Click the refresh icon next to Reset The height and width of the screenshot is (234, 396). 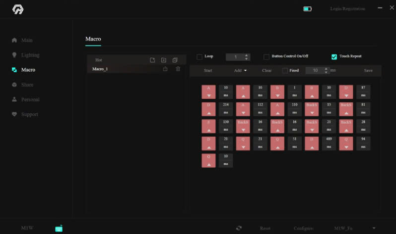tap(239, 228)
